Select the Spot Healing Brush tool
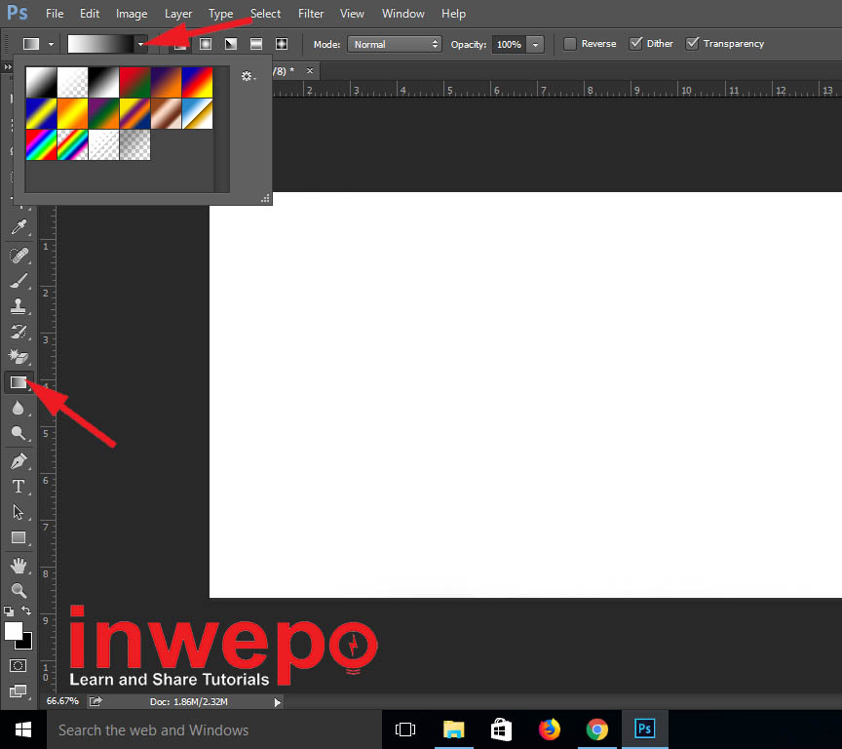Viewport: 842px width, 749px height. (x=18, y=256)
